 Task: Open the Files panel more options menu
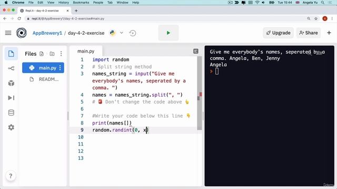coord(61,54)
